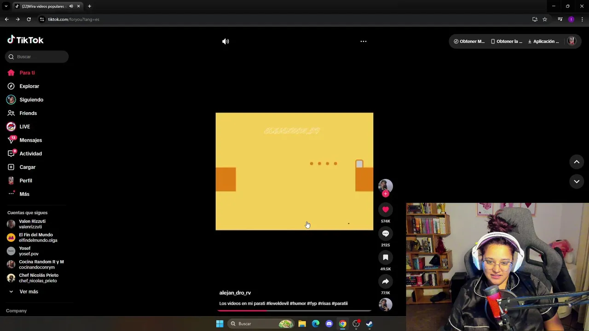Like the video with the heart icon
This screenshot has width=589, height=331.
[x=386, y=210]
